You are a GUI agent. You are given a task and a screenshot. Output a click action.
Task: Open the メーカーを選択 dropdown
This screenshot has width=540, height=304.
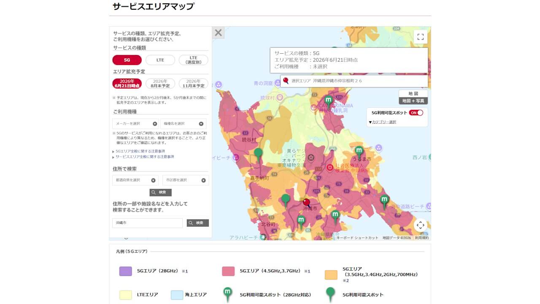[135, 124]
